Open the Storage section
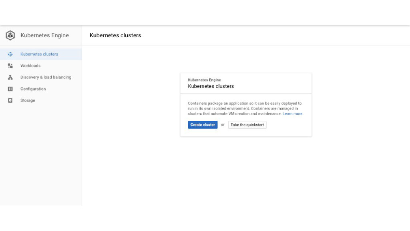This screenshot has height=231, width=410. pyautogui.click(x=41, y=100)
